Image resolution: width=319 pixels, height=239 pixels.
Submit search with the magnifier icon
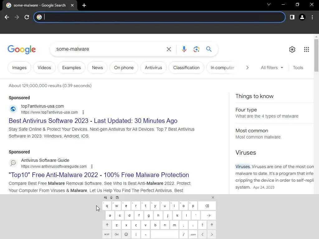pos(209,49)
